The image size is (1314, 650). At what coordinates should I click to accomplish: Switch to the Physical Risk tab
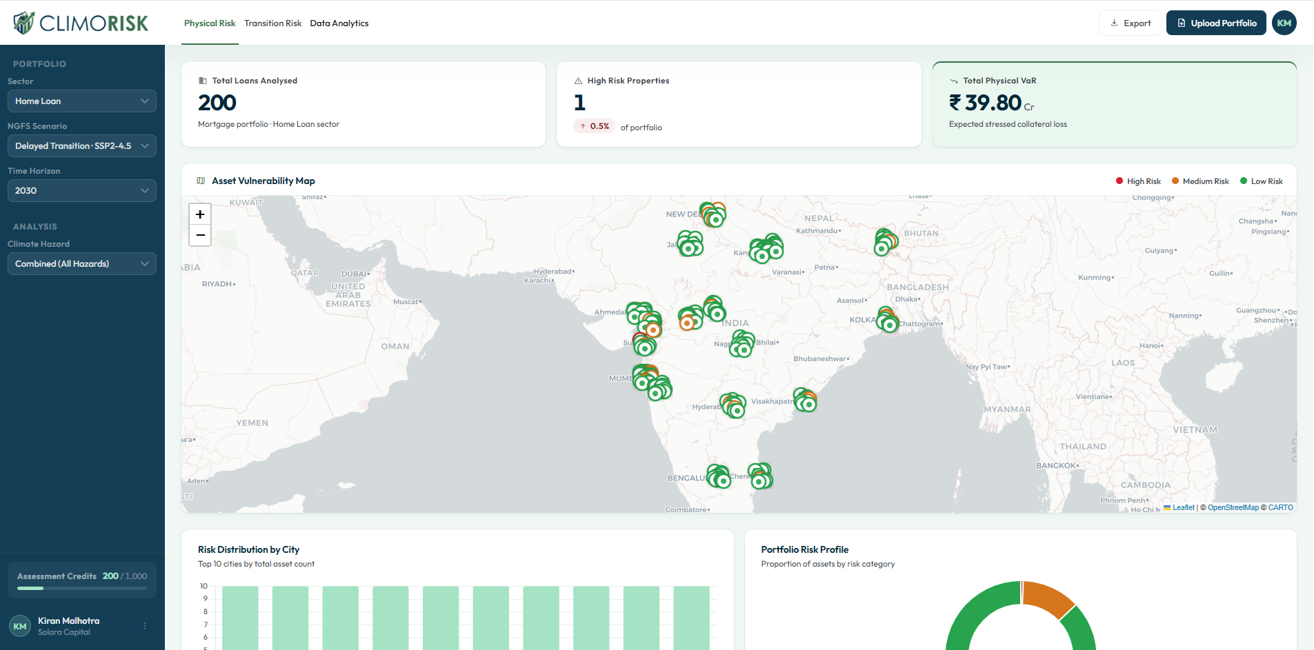[x=210, y=23]
